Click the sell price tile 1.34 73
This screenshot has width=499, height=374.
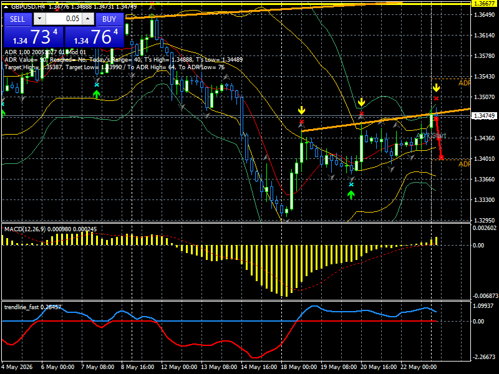coord(34,37)
